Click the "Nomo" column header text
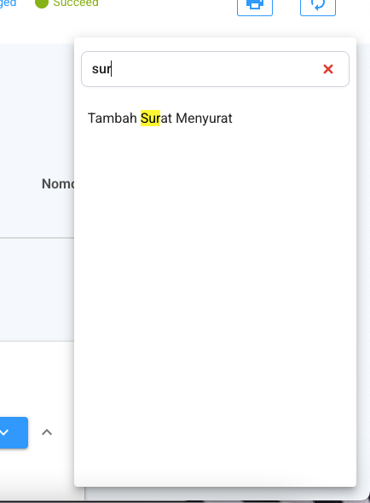 pyautogui.click(x=58, y=184)
